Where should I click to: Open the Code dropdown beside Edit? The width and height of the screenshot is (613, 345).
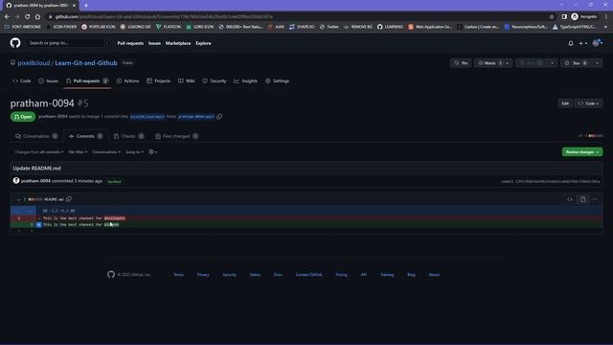coord(588,103)
